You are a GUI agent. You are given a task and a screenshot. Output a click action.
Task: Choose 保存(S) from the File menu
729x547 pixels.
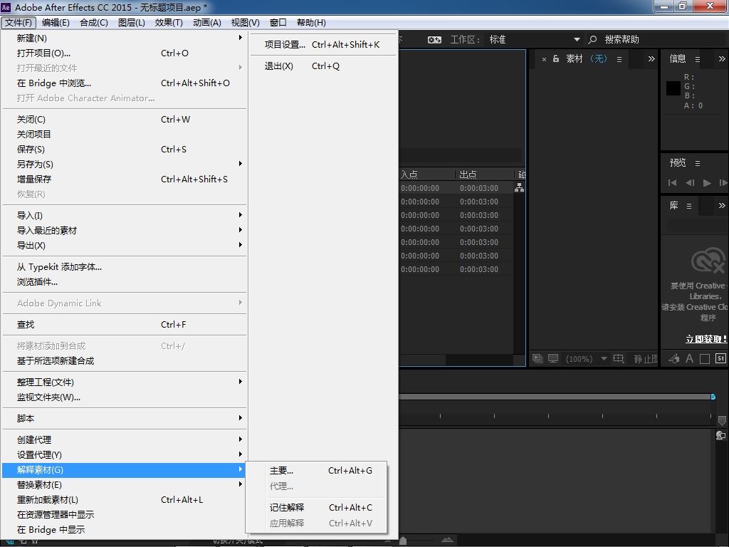tap(125, 150)
